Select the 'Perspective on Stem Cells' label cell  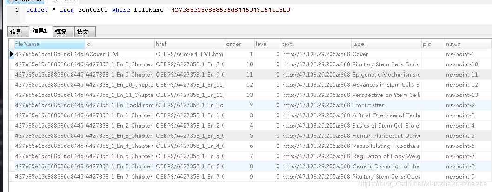[386, 95]
